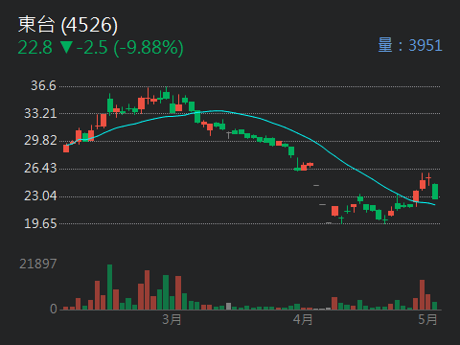This screenshot has width=460, height=345.
Task: Click the current price 22.8
Action: (34, 48)
